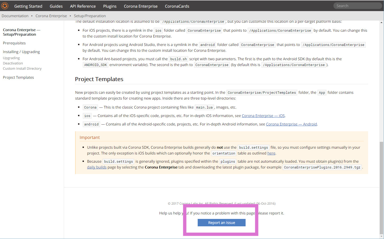Click the 'Important' callout title
The width and height of the screenshot is (384, 239).
coord(90,137)
